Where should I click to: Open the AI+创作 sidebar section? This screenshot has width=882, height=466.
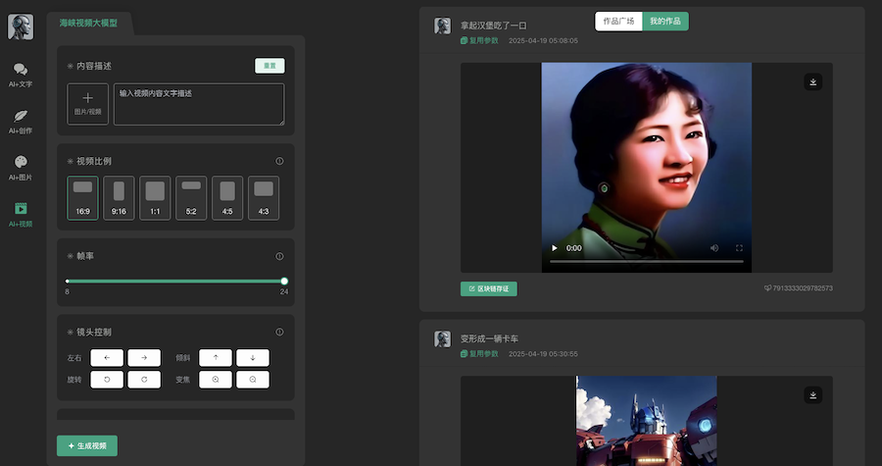(21, 121)
